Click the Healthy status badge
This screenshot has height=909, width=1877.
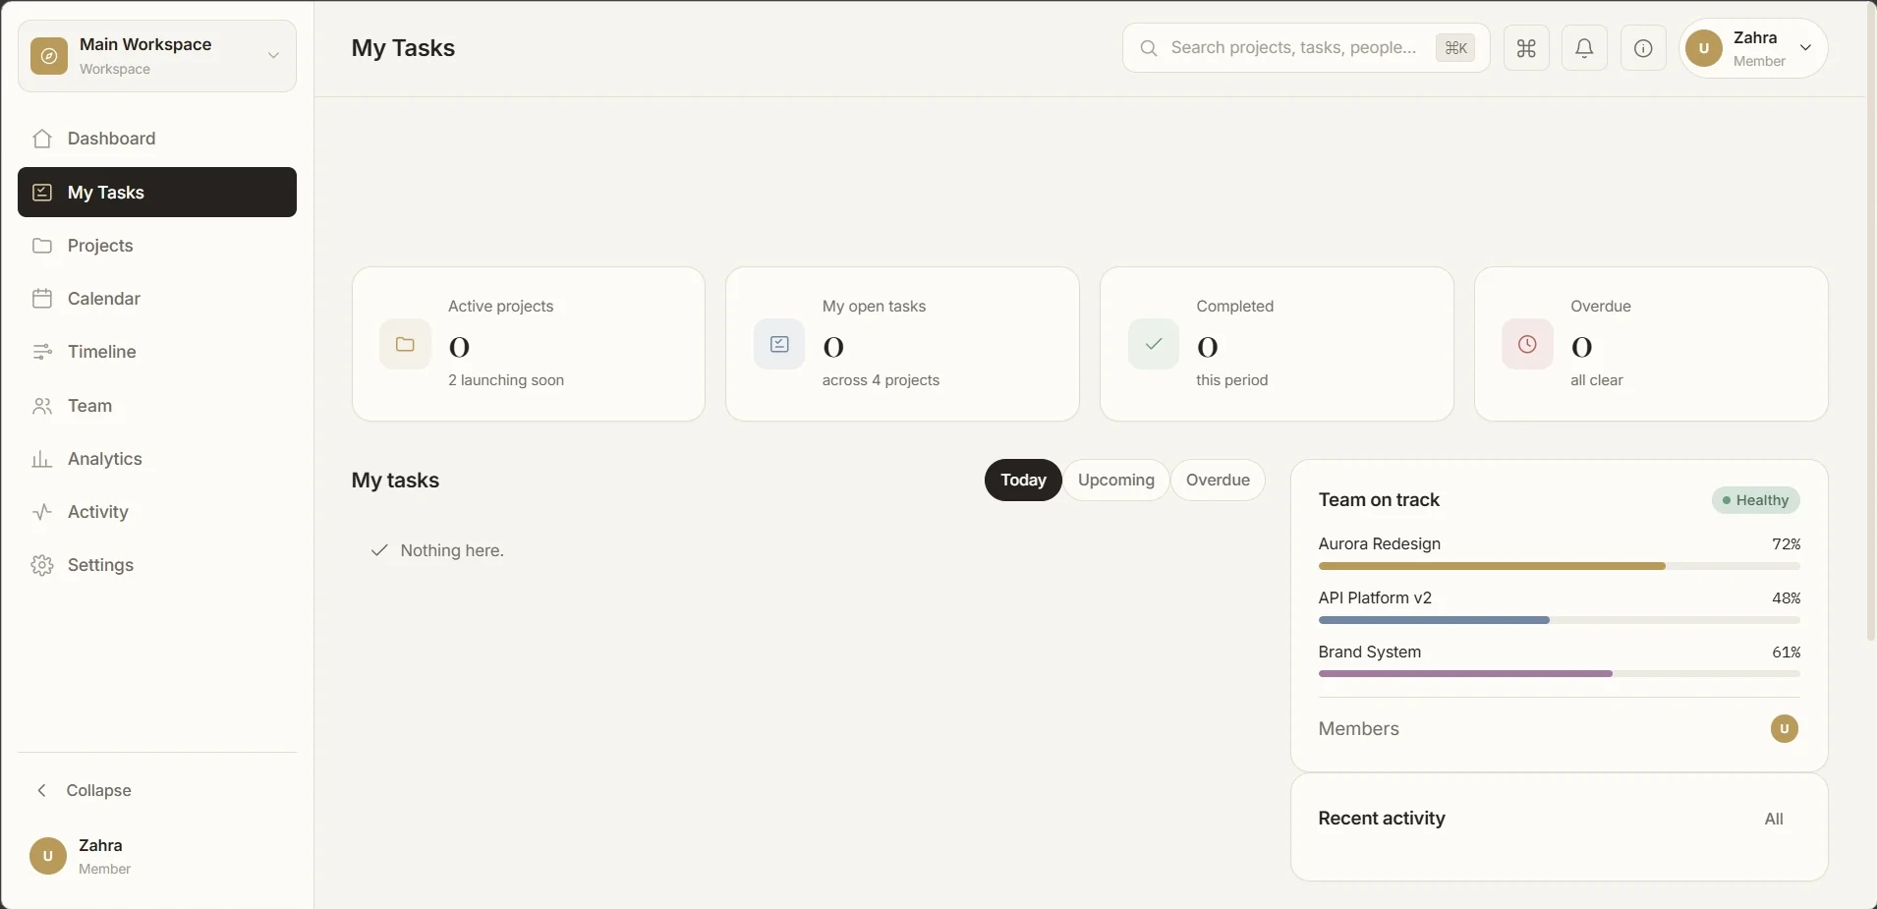(1756, 500)
